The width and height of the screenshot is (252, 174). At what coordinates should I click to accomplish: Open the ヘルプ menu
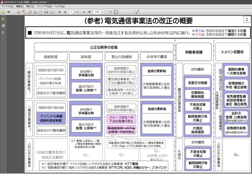point(59,6)
